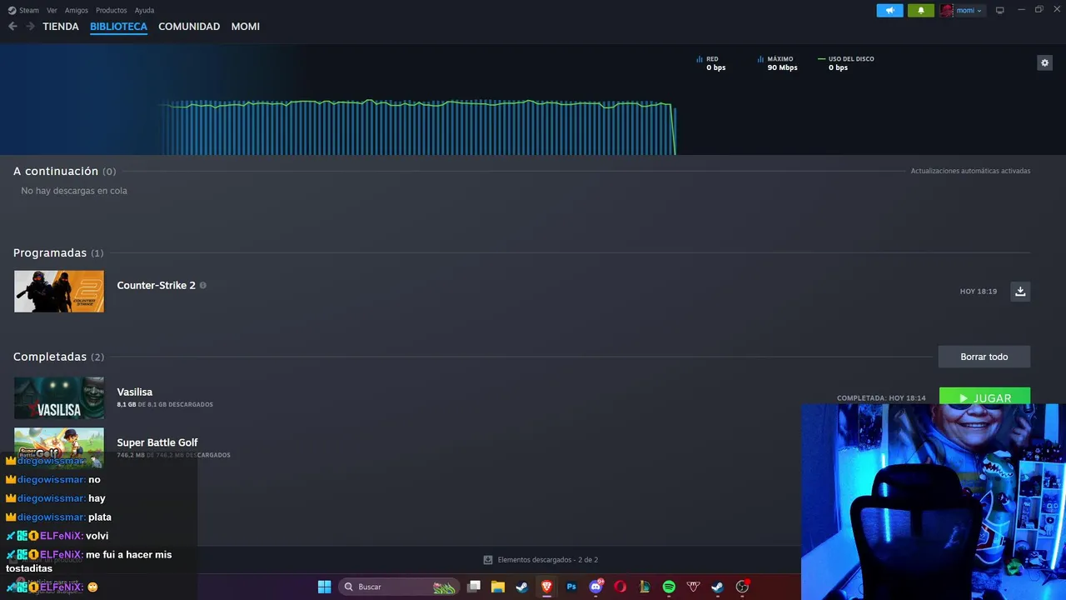Viewport: 1066px width, 600px height.
Task: Click the MÁXIMO 90 Mbps indicator
Action: (777, 63)
